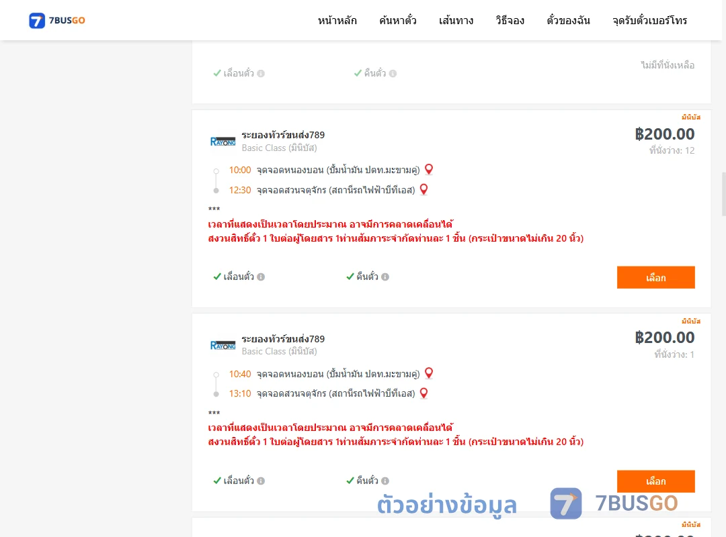Click info icon beside เลื่อนตั๋ว in sold-out card
This screenshot has width=726, height=537.
pos(261,74)
